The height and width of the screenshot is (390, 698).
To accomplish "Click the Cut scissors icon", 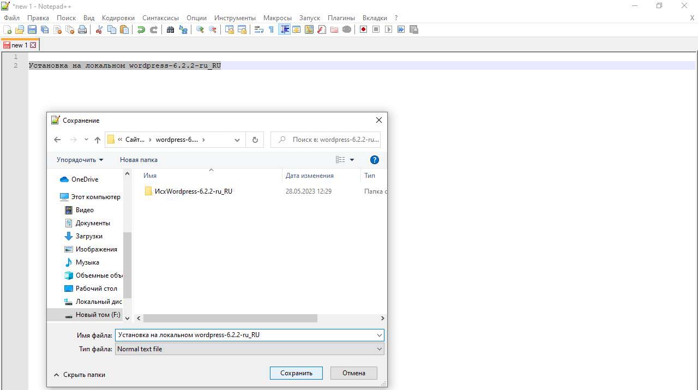I will 99,29.
